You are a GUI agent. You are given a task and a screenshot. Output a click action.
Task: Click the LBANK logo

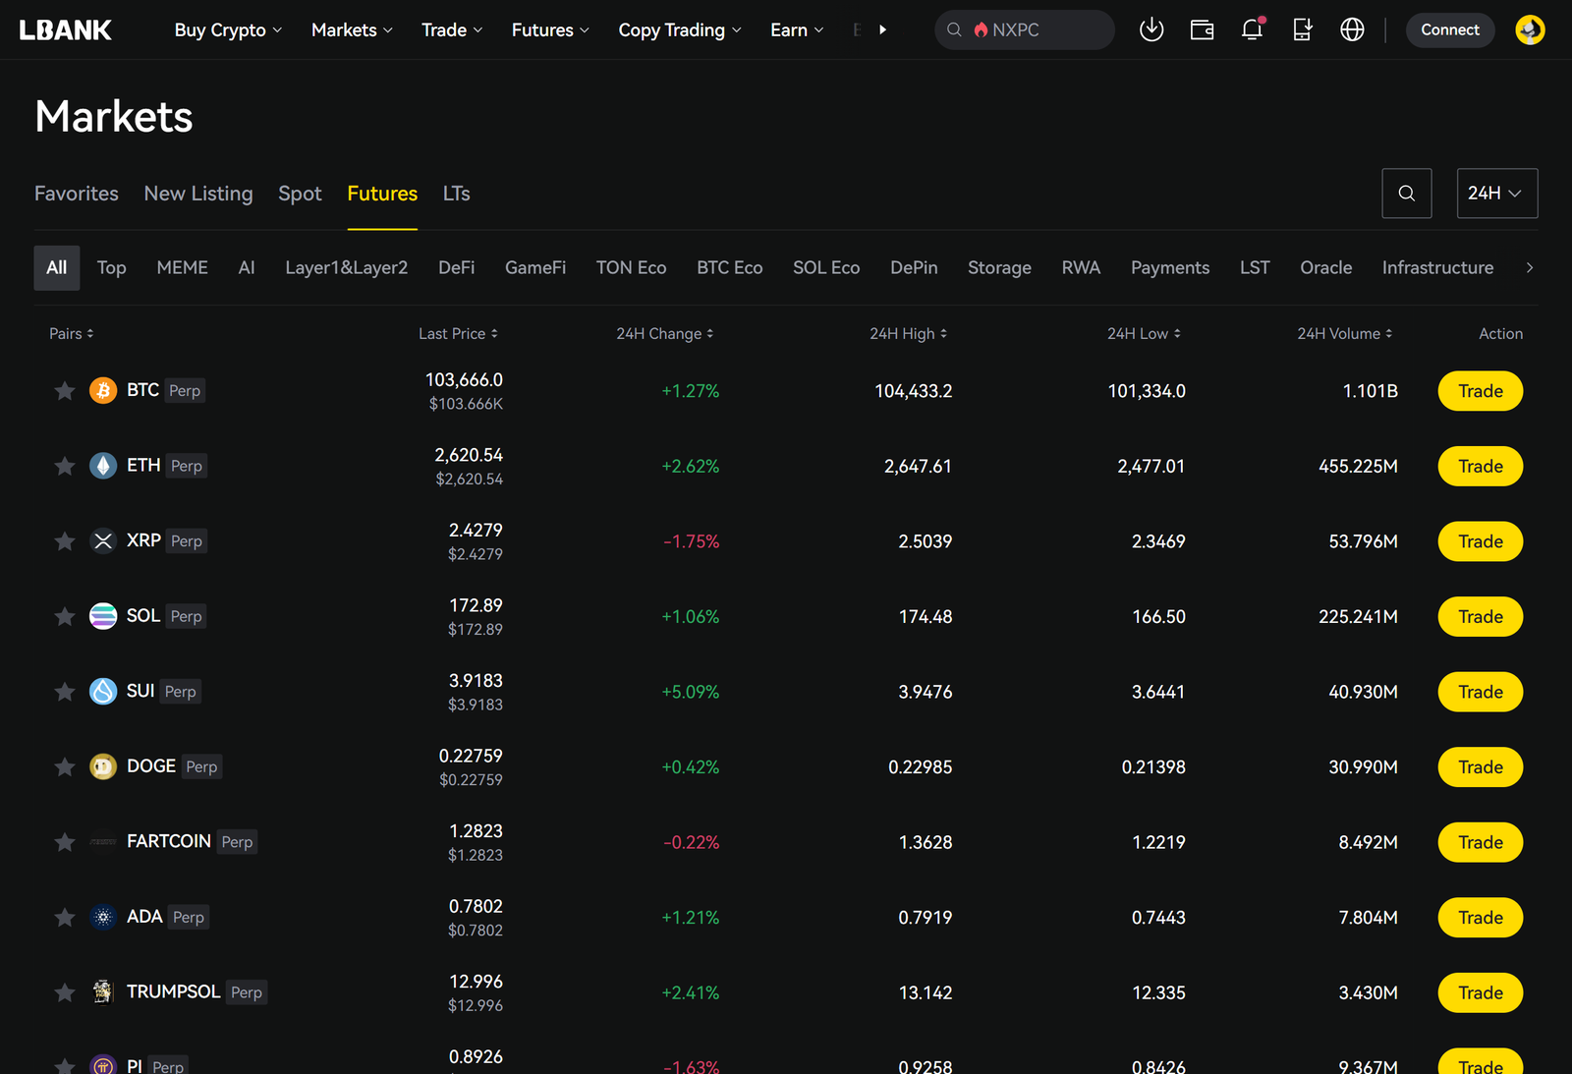(66, 30)
